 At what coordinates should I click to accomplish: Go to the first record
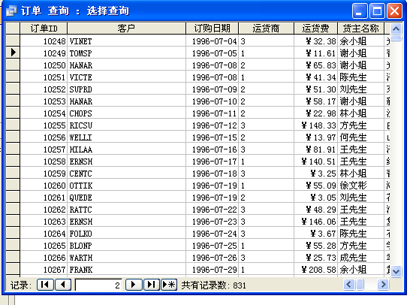[45, 285]
